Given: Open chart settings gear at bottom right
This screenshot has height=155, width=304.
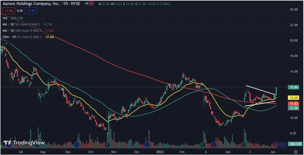Looking at the screenshot, I should 296,152.
